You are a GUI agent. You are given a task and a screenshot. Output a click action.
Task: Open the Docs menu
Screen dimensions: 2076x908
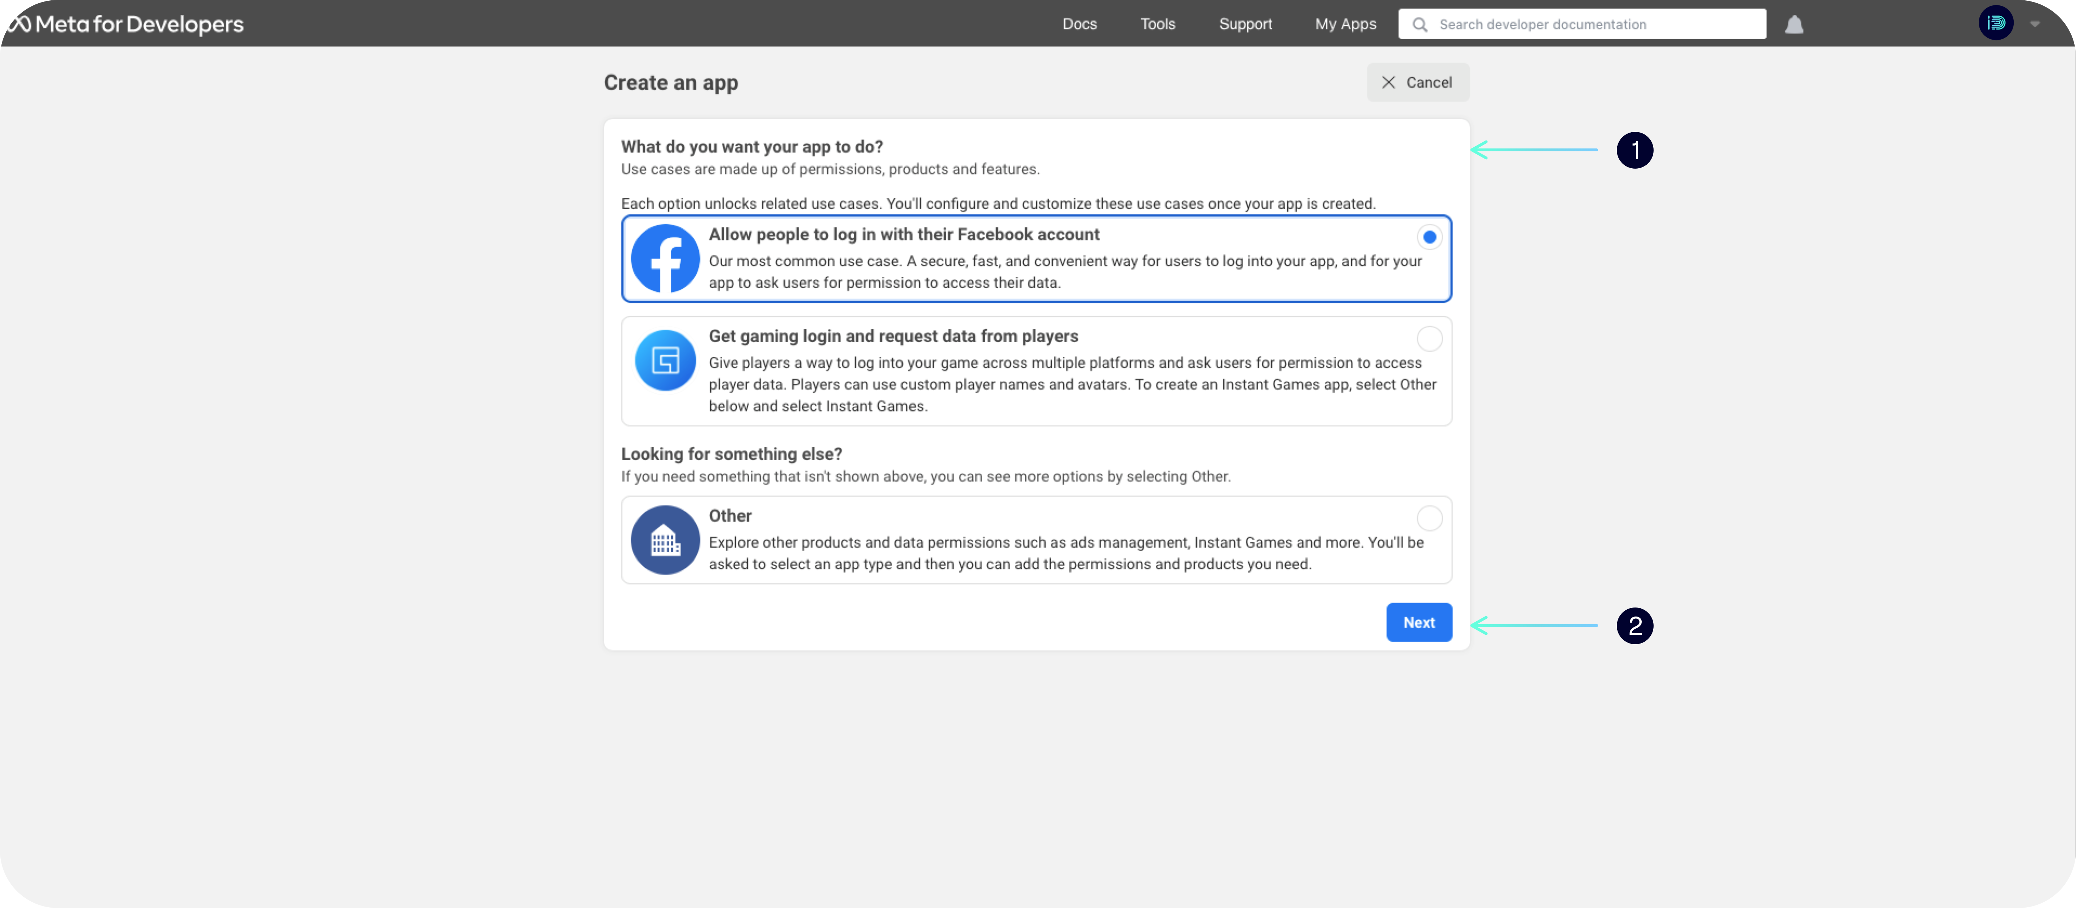[1079, 24]
